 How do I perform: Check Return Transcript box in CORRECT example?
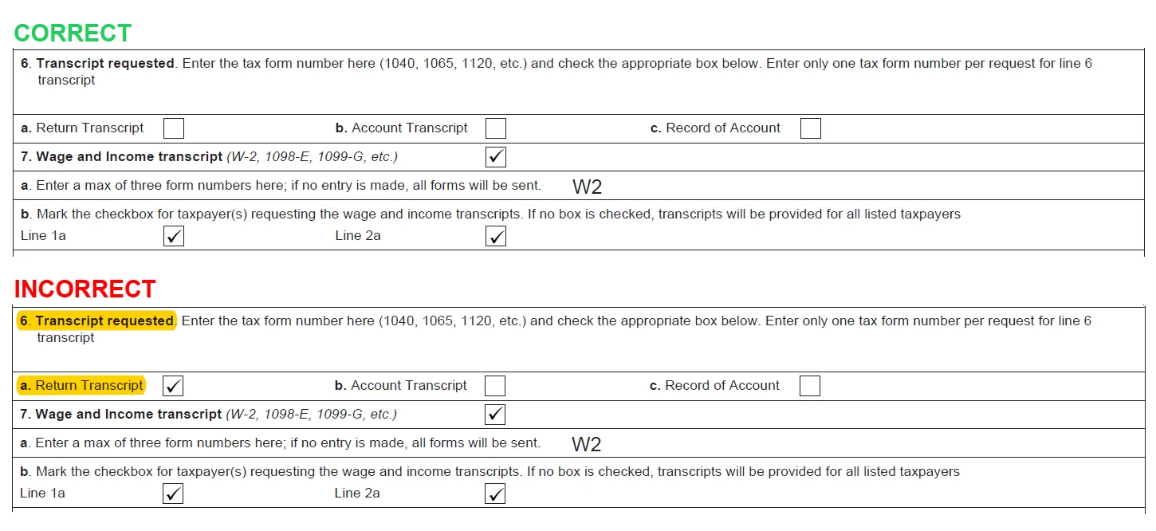pyautogui.click(x=173, y=128)
